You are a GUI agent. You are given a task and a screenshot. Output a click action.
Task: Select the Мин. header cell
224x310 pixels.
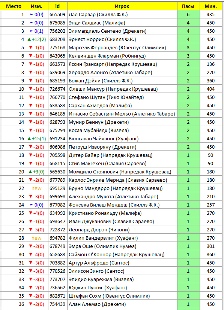click(210, 6)
